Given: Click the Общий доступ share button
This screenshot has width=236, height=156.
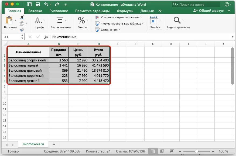Looking at the screenshot, I should coord(209,11).
